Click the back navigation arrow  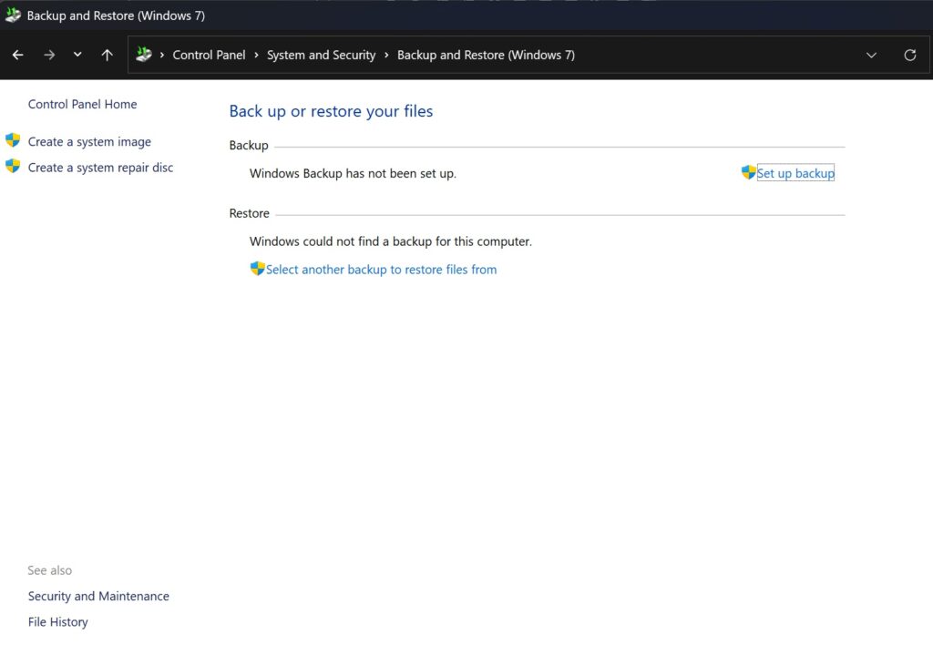17,55
